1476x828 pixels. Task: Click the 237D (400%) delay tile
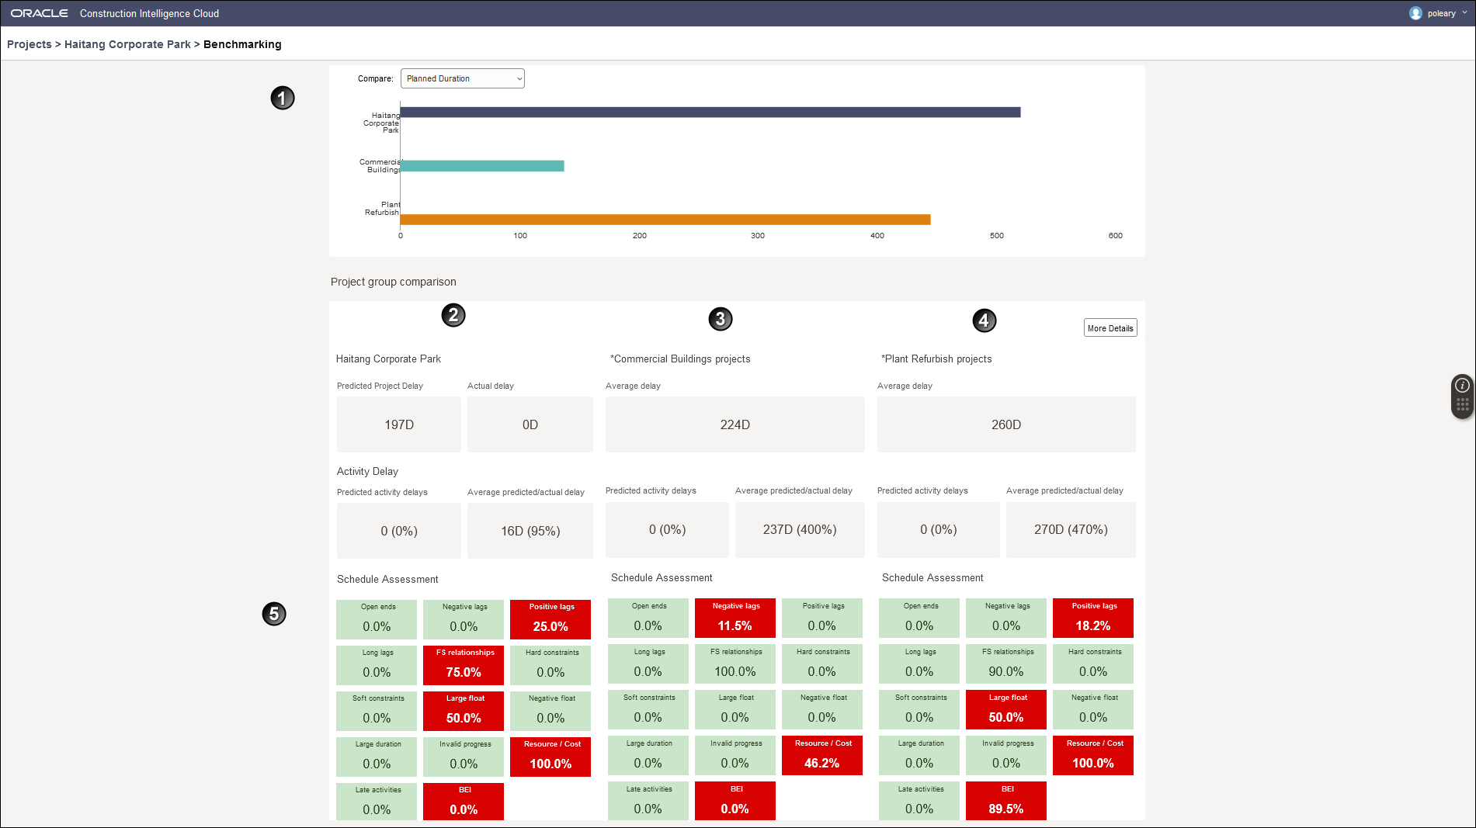[x=800, y=529]
